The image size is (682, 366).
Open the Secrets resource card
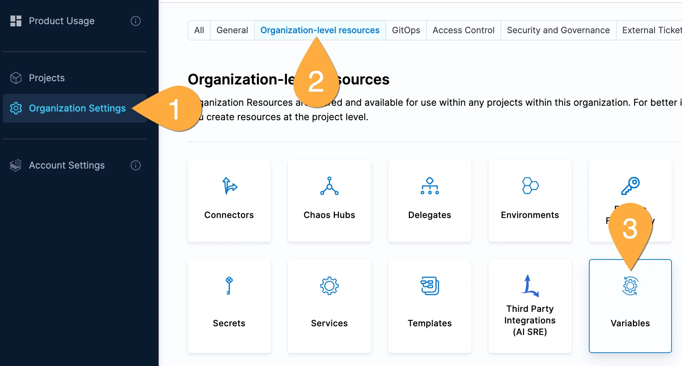(229, 306)
